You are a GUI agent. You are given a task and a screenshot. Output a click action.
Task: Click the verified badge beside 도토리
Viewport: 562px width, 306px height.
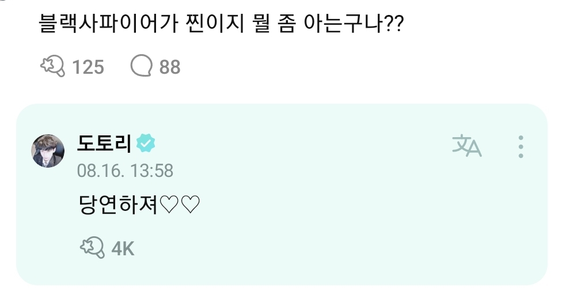145,143
